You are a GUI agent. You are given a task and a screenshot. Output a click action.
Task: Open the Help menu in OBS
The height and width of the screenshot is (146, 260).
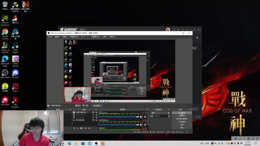pos(112,37)
